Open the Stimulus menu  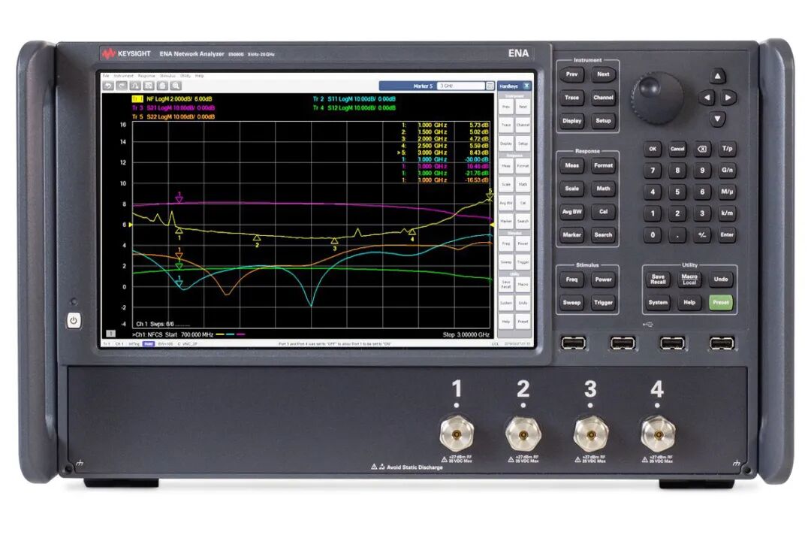pos(167,75)
